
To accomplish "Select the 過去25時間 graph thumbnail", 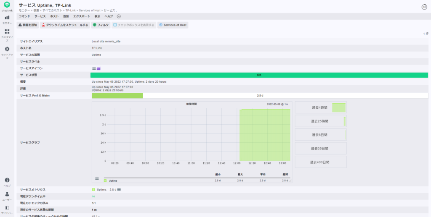I will coord(321,121).
